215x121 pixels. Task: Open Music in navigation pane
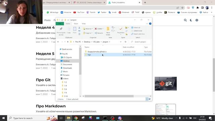click(x=64, y=72)
